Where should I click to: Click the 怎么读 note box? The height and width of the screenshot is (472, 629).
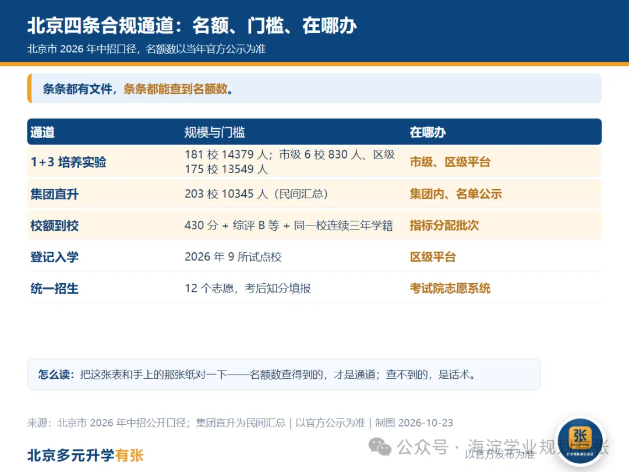pyautogui.click(x=284, y=375)
